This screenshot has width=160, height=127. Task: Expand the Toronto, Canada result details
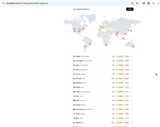(x=132, y=74)
